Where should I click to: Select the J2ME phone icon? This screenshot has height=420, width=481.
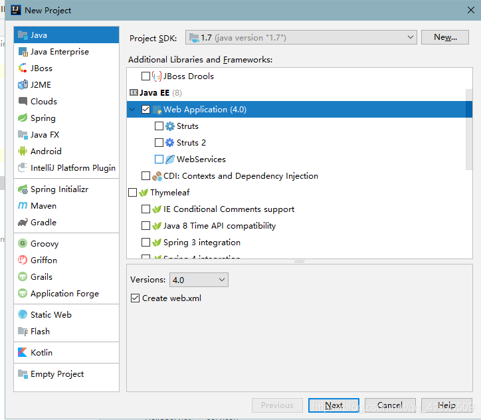[x=23, y=84]
